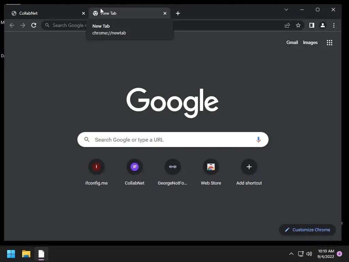Viewport: 349px width, 262px height.
Task: Minimize the Chrome window
Action: point(302,10)
